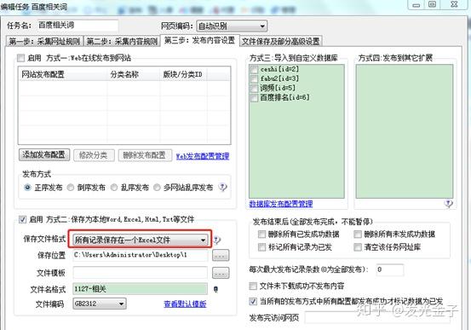Check the 百度排名[id=6] database entry
The width and height of the screenshot is (471, 330).
pyautogui.click(x=255, y=98)
